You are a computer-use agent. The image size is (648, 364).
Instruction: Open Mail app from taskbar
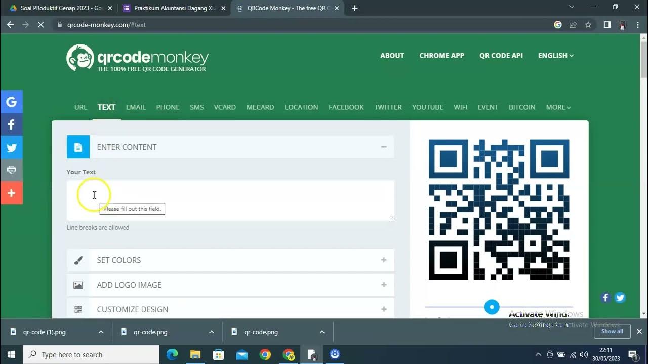click(242, 354)
